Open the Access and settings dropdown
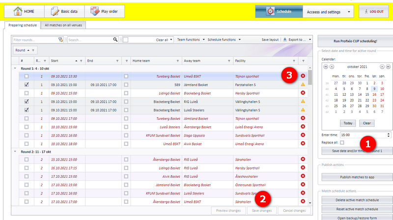The image size is (393, 220). (328, 12)
